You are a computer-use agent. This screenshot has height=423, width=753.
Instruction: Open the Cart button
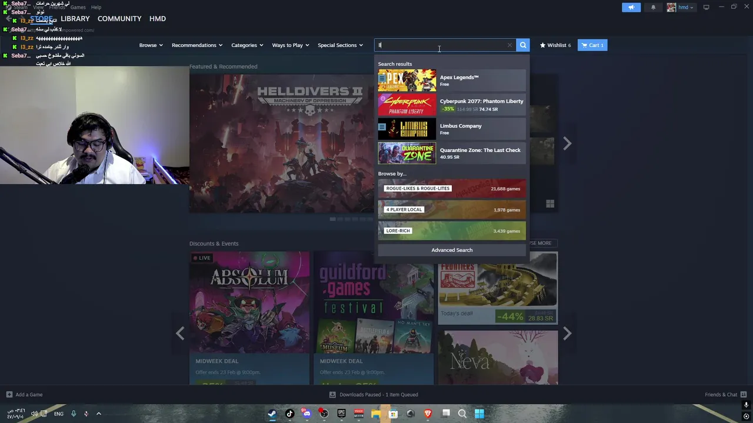pyautogui.click(x=592, y=45)
